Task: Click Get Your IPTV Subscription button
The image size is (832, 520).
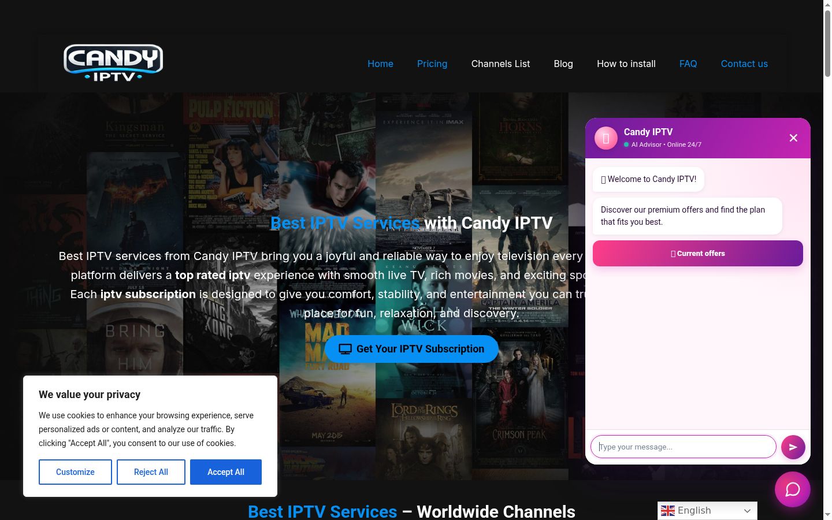Action: pyautogui.click(x=411, y=349)
